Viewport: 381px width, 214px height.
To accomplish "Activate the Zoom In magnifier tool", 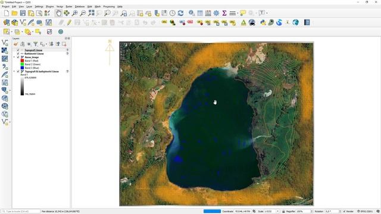I will 75,13.
